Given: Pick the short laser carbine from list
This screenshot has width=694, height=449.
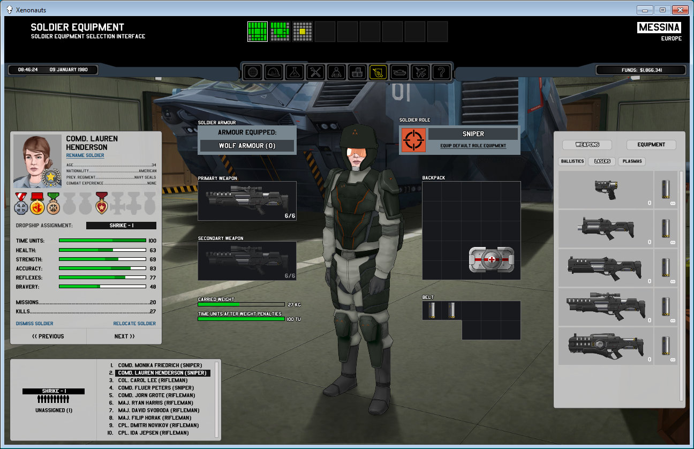Looking at the screenshot, I should pyautogui.click(x=606, y=229).
